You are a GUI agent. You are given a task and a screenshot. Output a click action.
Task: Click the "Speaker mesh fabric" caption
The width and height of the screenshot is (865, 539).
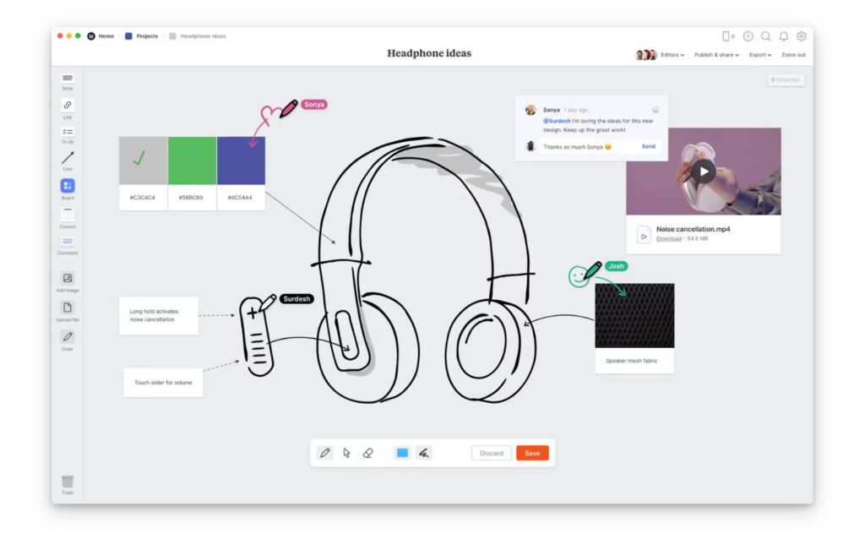[x=632, y=361]
